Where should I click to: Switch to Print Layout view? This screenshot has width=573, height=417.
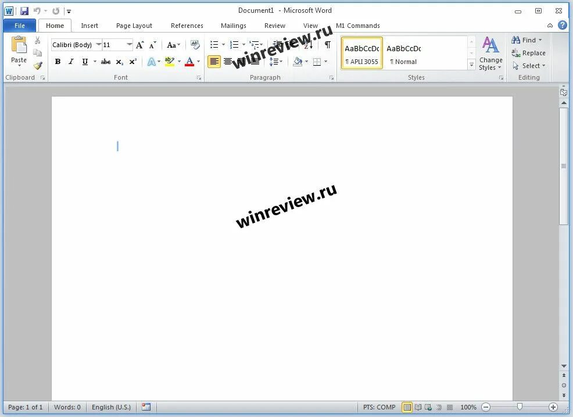click(407, 407)
